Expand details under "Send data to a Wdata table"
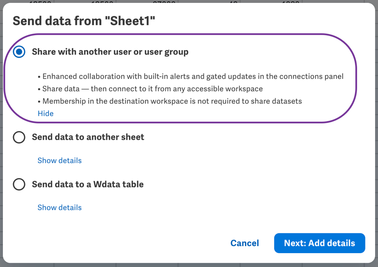 (59, 207)
